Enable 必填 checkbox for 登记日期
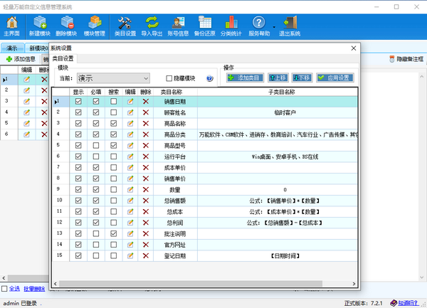 tap(96, 256)
